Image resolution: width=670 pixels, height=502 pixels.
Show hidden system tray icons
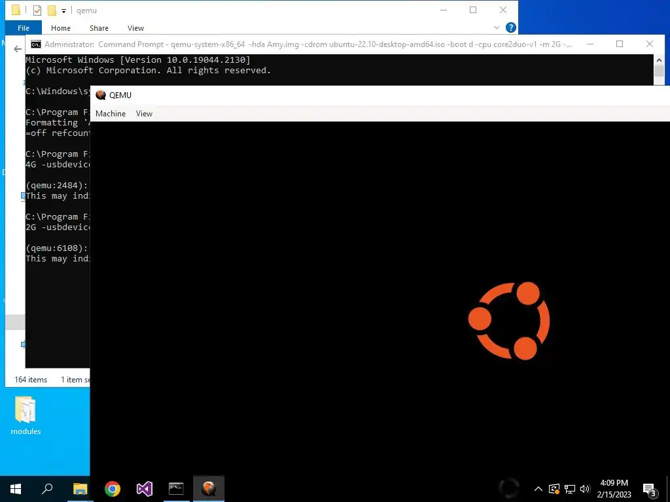[x=538, y=489]
